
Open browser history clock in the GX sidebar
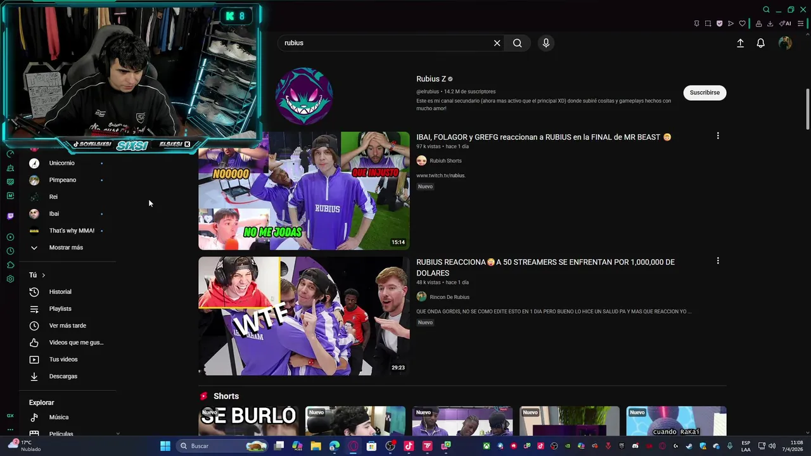pyautogui.click(x=10, y=251)
